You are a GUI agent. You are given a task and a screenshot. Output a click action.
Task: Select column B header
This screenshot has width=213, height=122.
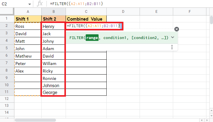53,12
